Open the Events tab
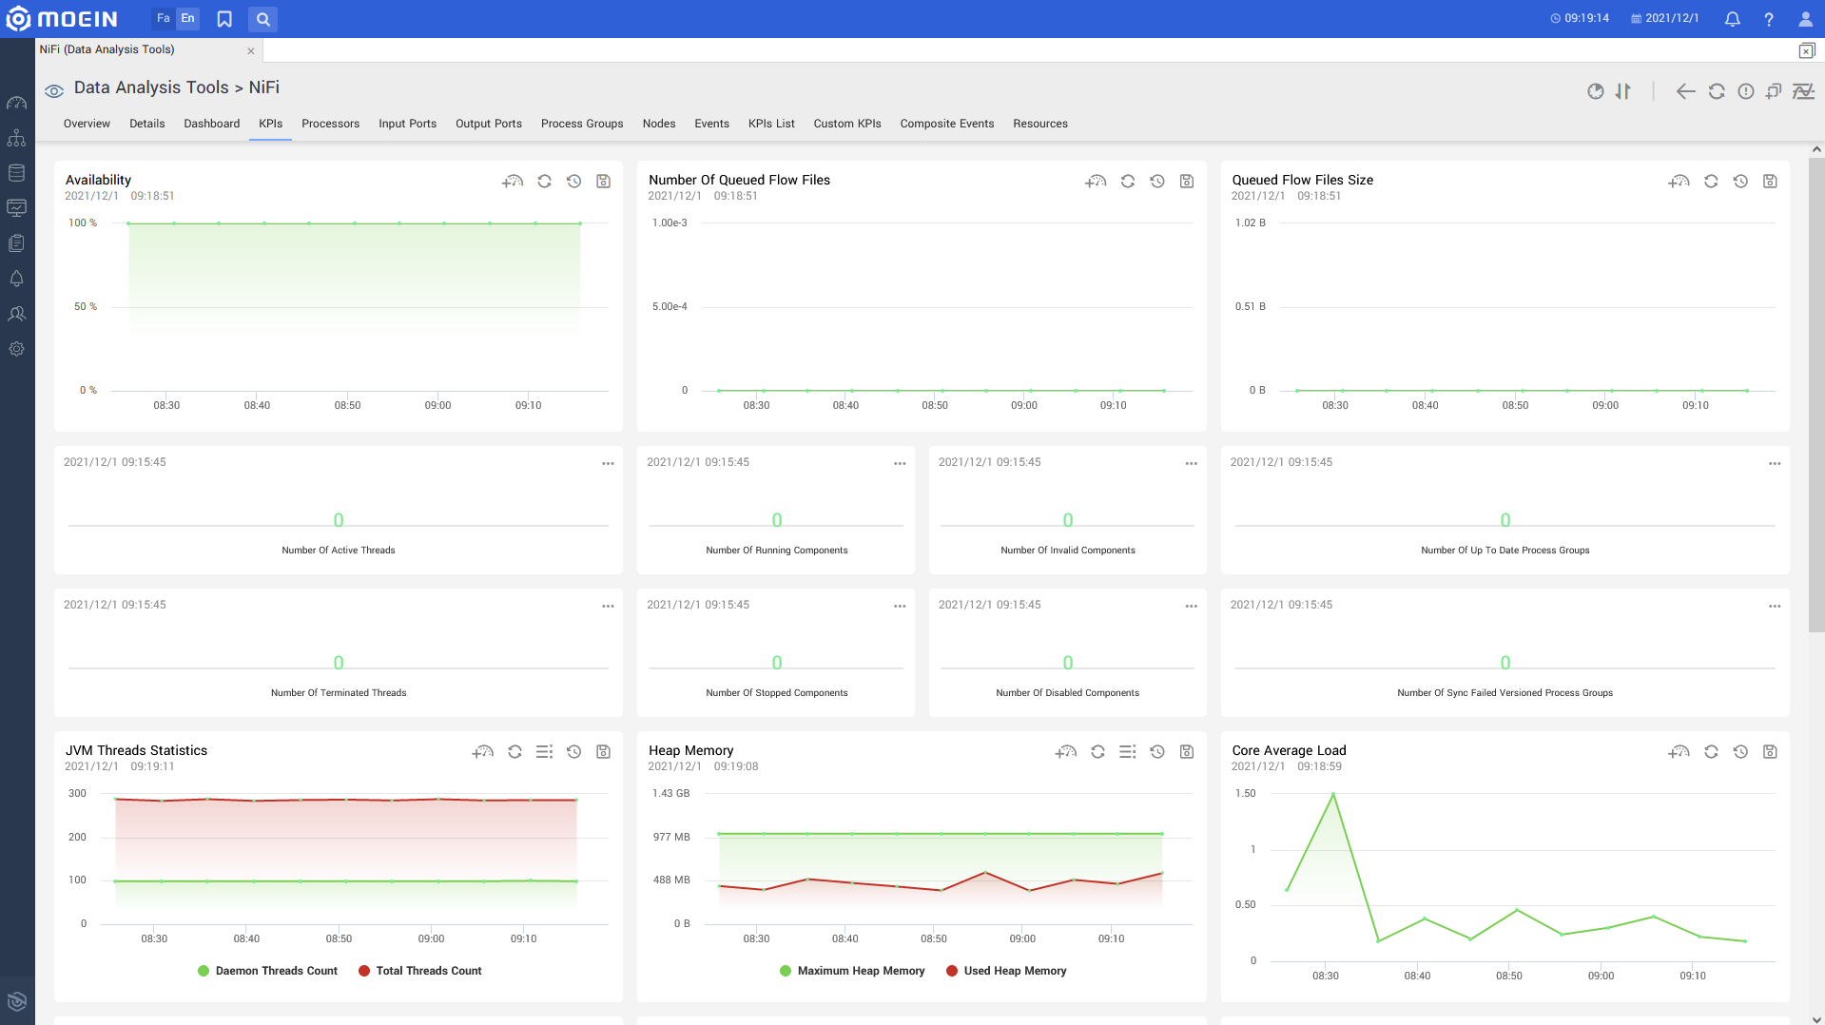Screen dimensions: 1825x1025 (x=711, y=124)
